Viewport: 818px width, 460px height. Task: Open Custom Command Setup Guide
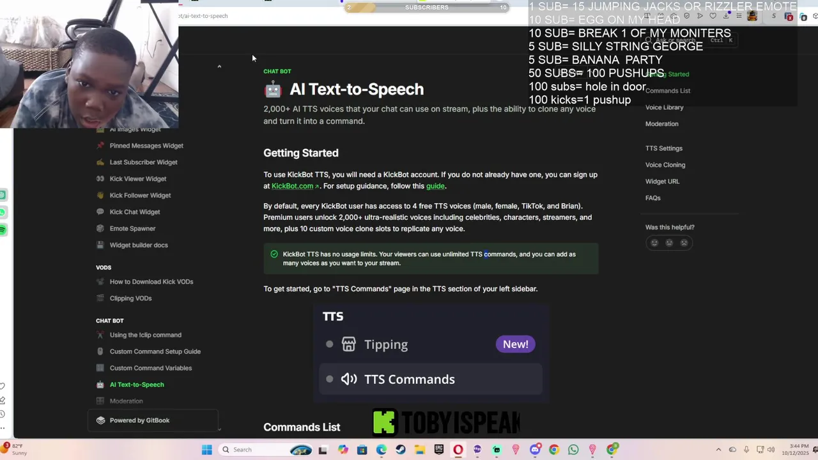click(155, 351)
